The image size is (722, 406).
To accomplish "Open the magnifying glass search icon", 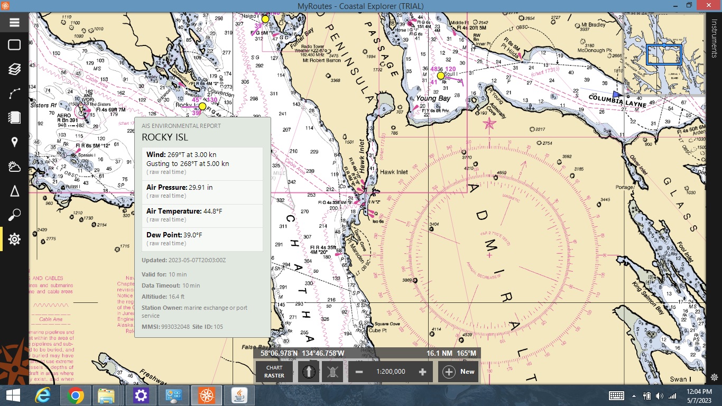I will pos(14,215).
